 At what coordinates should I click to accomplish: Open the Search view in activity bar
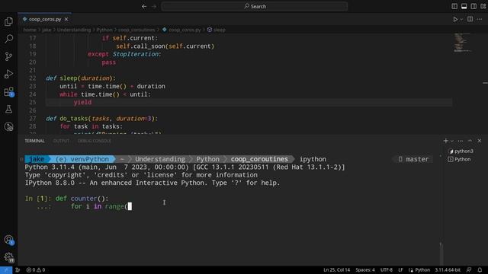(x=8, y=39)
